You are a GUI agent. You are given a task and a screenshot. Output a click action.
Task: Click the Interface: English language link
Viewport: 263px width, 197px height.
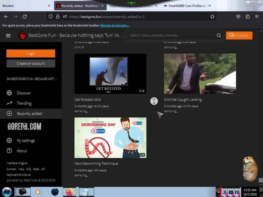[x=17, y=163]
